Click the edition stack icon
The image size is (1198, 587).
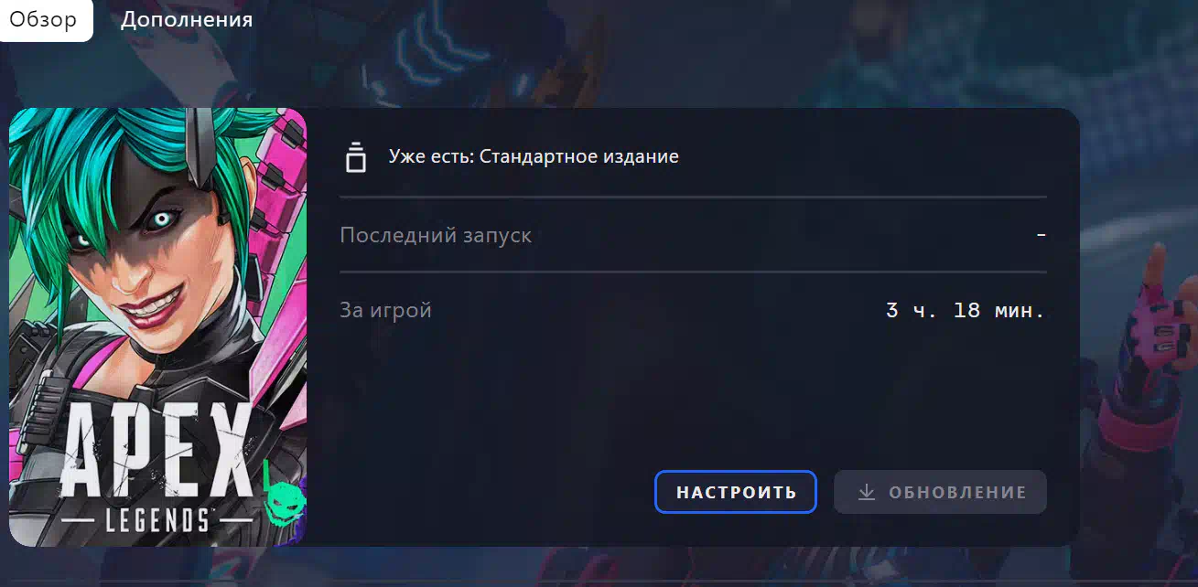point(355,157)
